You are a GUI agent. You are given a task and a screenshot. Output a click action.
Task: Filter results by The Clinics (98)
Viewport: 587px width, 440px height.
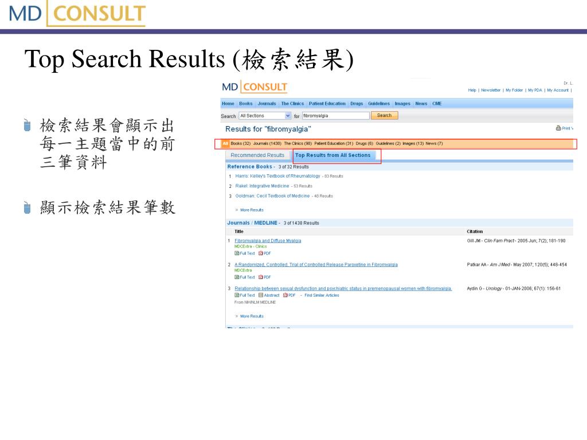(x=298, y=144)
